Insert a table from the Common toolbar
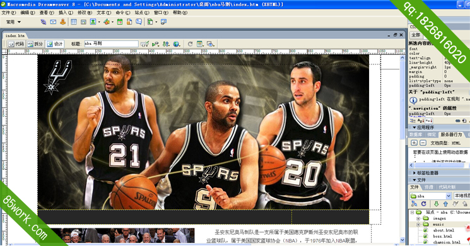This screenshot has width=470, height=246. 74,22
